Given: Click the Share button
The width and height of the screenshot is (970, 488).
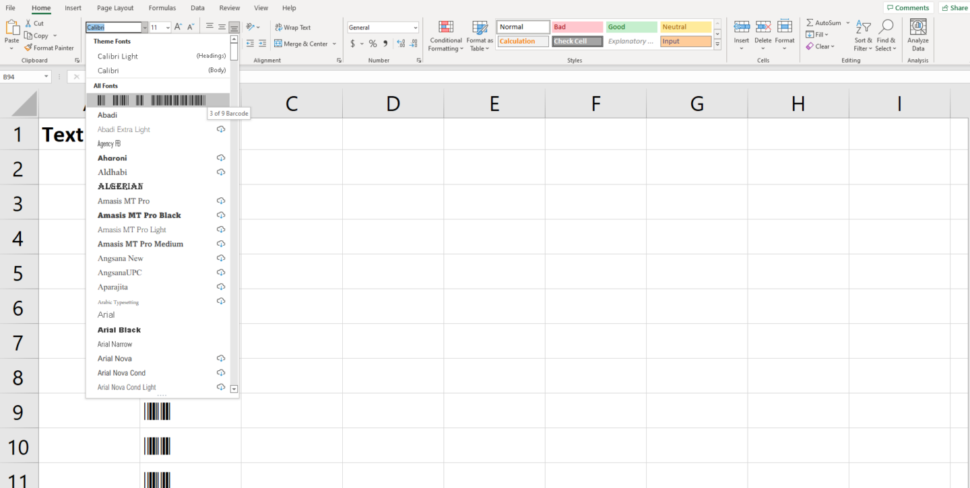Looking at the screenshot, I should point(954,7).
